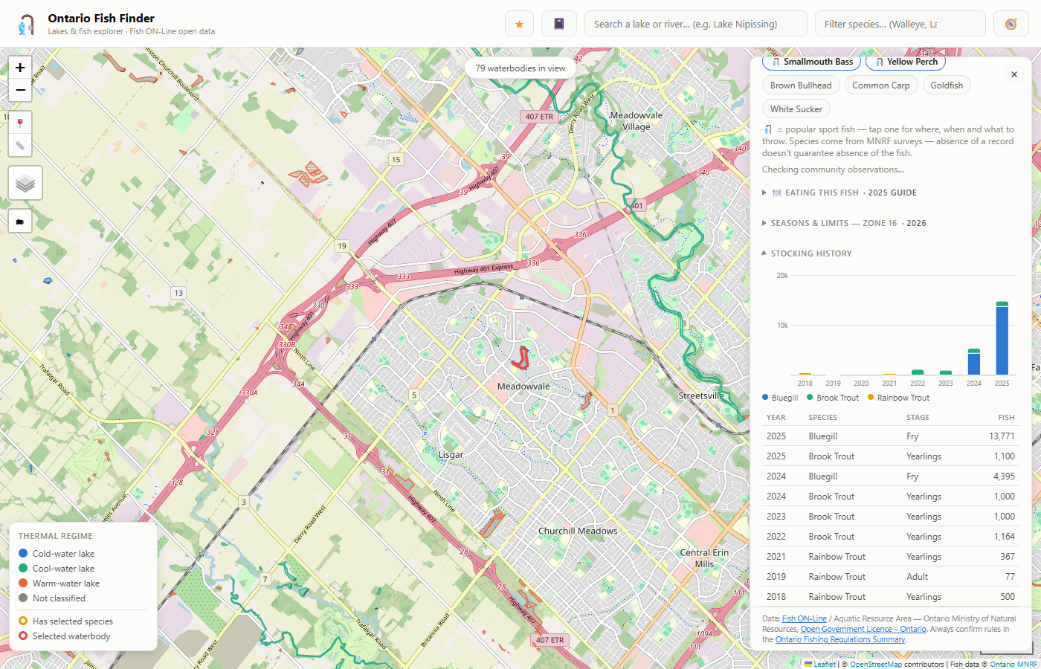The image size is (1041, 669).
Task: Select the ruler measure tool
Action: click(20, 146)
